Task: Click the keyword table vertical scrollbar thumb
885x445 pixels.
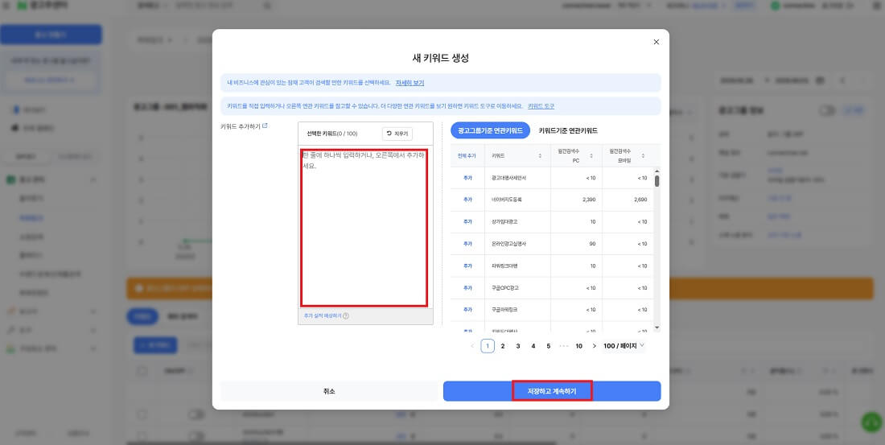Action: (657, 181)
